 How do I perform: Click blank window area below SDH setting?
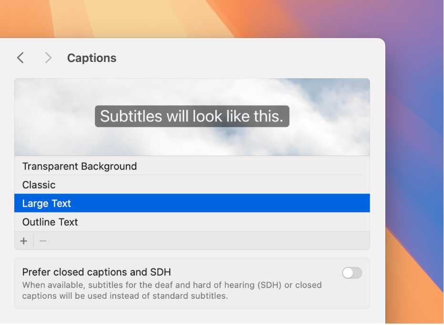tap(191, 316)
